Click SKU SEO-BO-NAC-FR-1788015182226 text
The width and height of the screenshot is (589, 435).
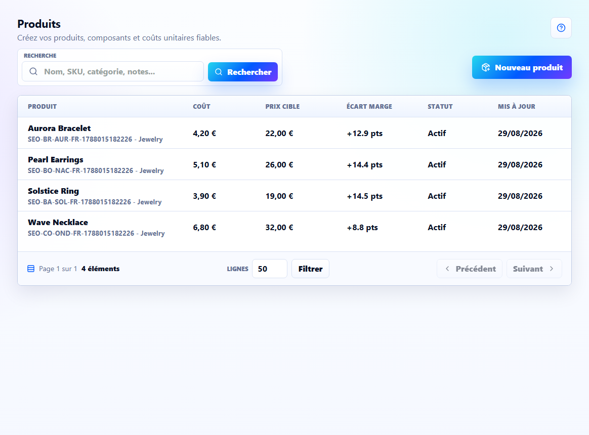80,170
